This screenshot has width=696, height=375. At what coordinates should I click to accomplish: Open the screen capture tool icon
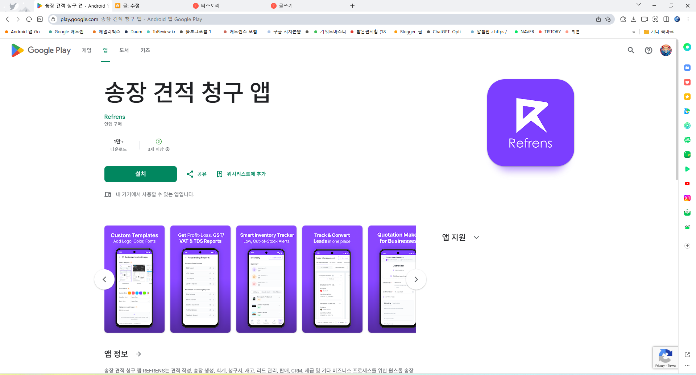655,19
